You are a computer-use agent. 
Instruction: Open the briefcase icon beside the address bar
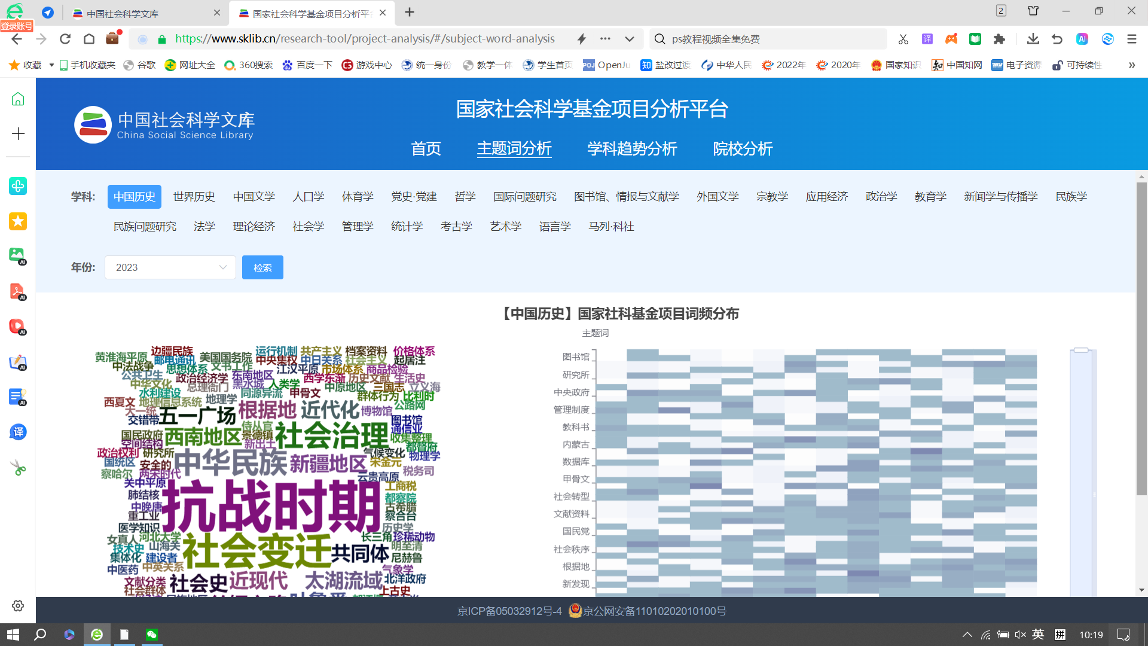pos(112,38)
